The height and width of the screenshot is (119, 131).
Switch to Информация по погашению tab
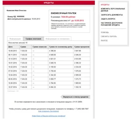click(57, 39)
